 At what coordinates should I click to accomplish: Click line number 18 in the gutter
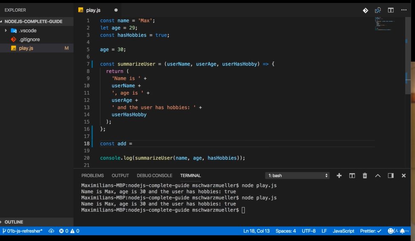click(86, 144)
